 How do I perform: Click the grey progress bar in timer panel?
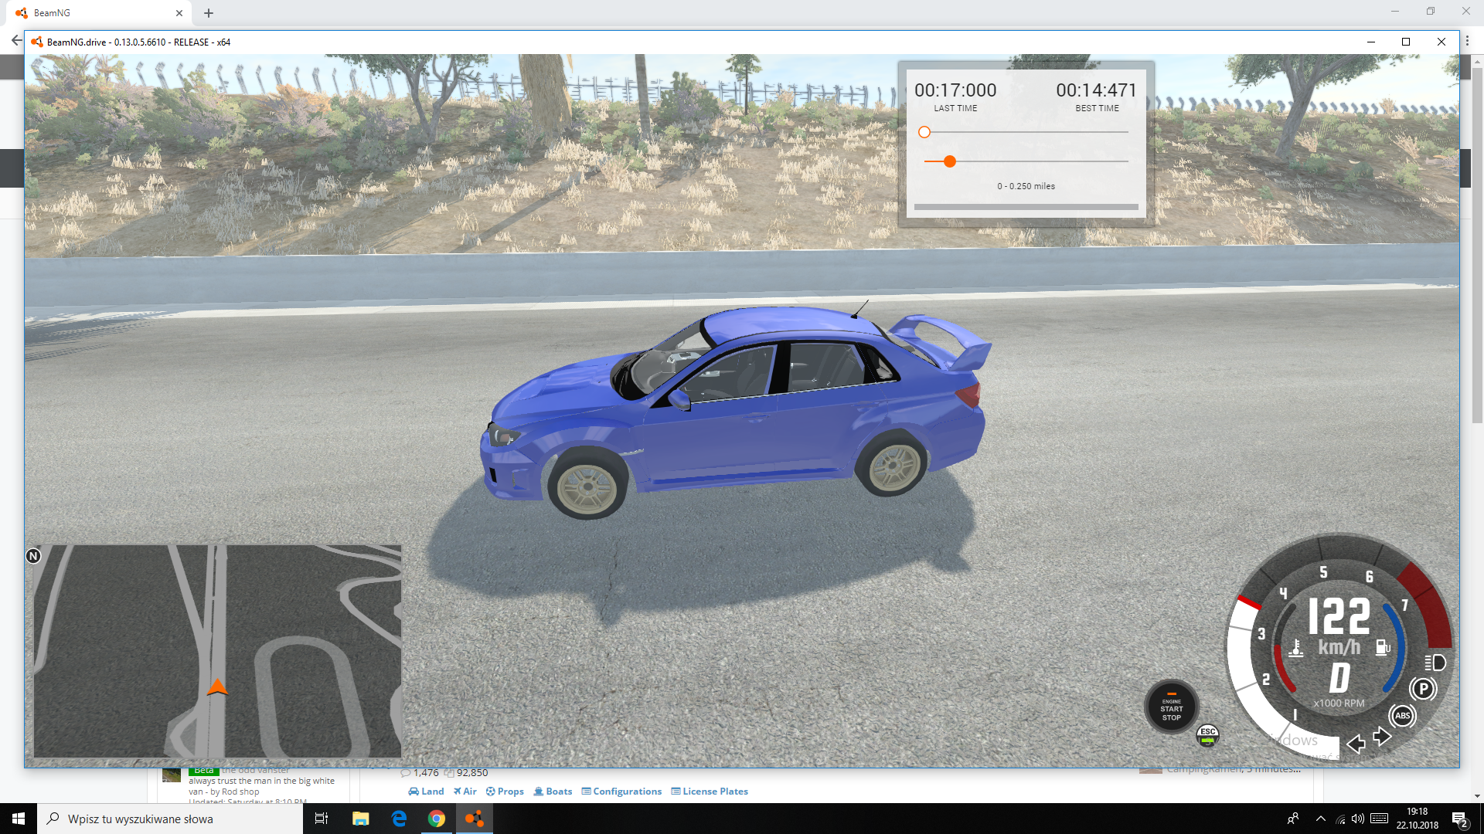(1026, 207)
